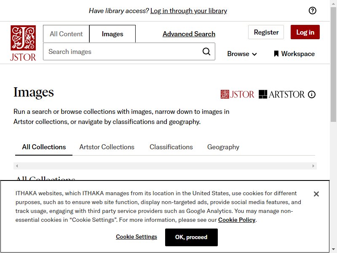
Task: Expand the Browse dropdown menu
Action: pyautogui.click(x=242, y=54)
